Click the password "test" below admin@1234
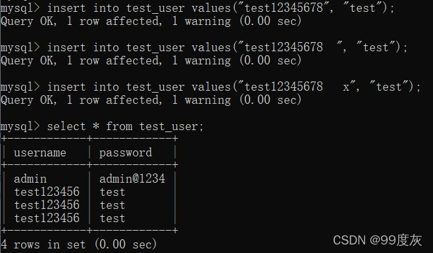Image resolution: width=433 pixels, height=253 pixels. click(113, 192)
